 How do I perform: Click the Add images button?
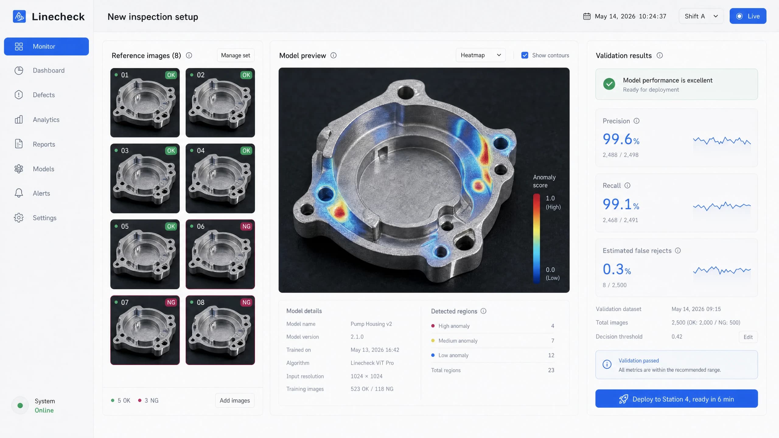pyautogui.click(x=235, y=401)
